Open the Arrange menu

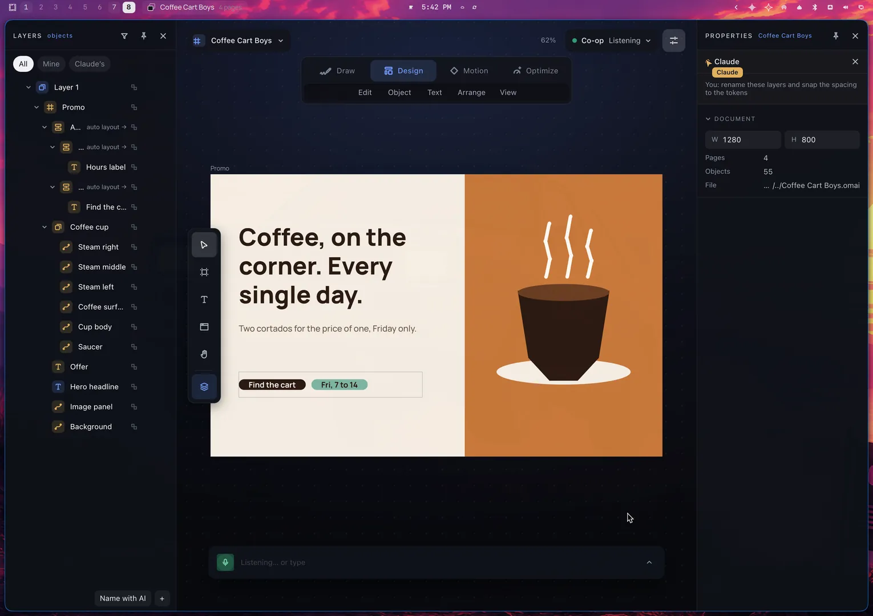[x=471, y=92]
